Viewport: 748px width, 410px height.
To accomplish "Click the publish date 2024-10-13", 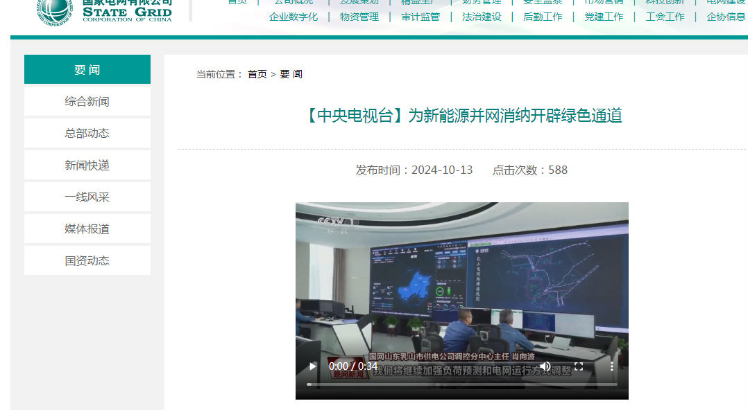I will click(x=442, y=170).
